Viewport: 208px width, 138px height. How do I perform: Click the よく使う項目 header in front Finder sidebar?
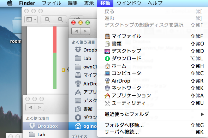coord(83,42)
